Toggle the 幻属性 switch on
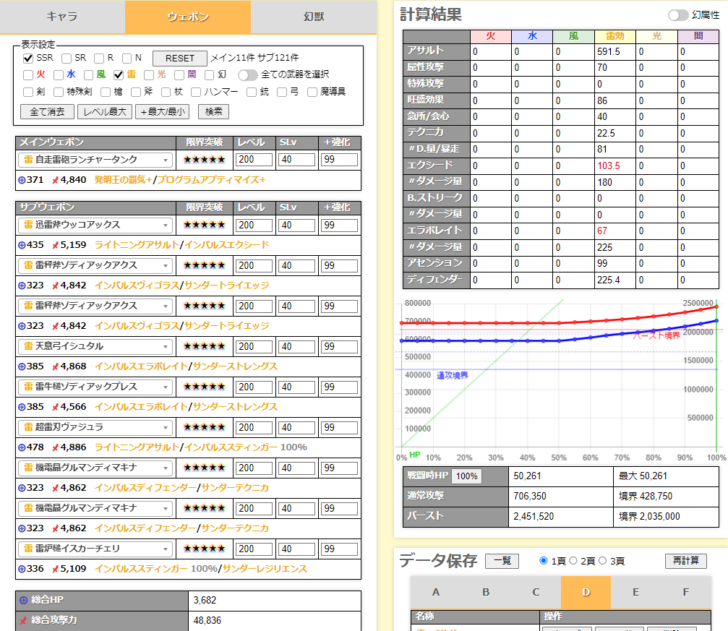728x631 pixels. pyautogui.click(x=677, y=15)
